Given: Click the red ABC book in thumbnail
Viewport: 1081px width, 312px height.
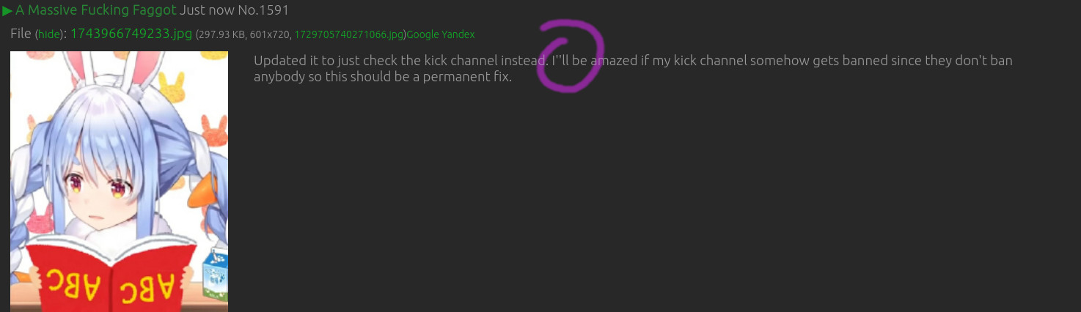Looking at the screenshot, I should [x=112, y=281].
